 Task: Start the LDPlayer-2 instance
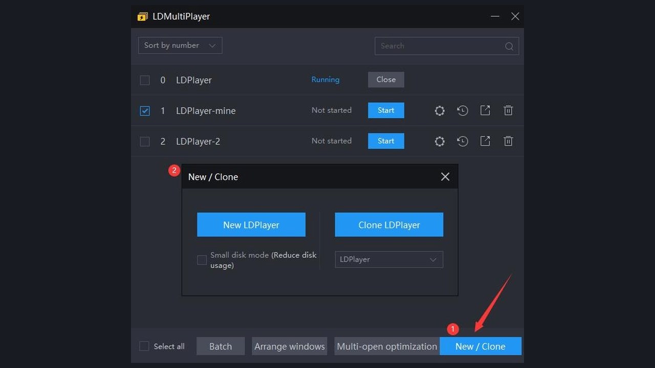coord(386,141)
